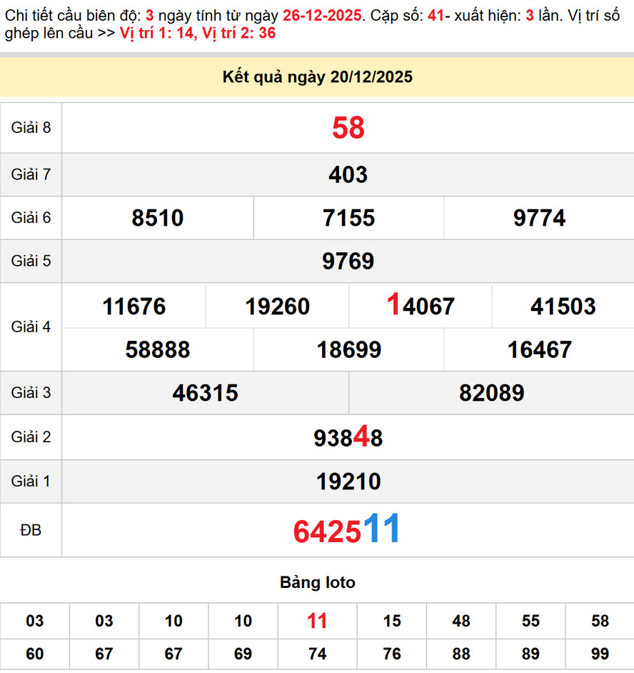This screenshot has height=673, width=634.
Task: Select 19210 in the Giải 1 row
Action: coord(348,481)
